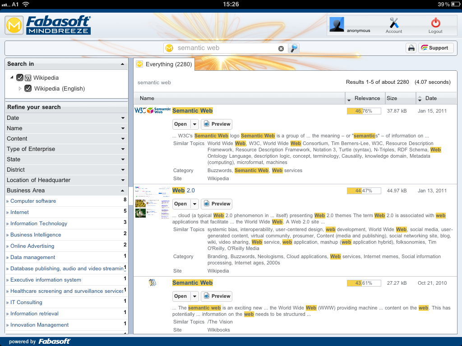462x346 pixels.
Task: Click W3C Semantic Web logo thumbnail
Action: tap(152, 110)
